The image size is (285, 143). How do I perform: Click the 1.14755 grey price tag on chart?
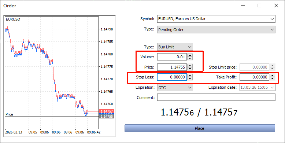[x=107, y=117]
